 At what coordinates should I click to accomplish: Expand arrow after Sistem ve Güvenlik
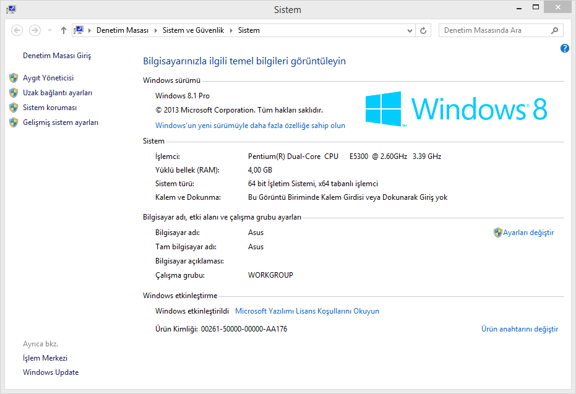231,30
